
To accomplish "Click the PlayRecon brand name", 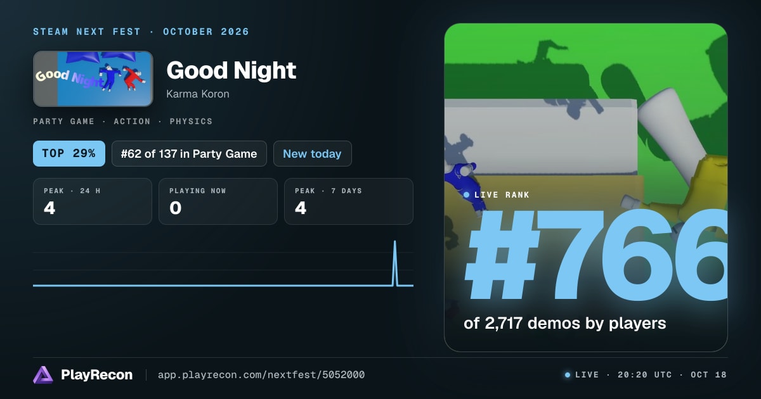I will (x=96, y=375).
